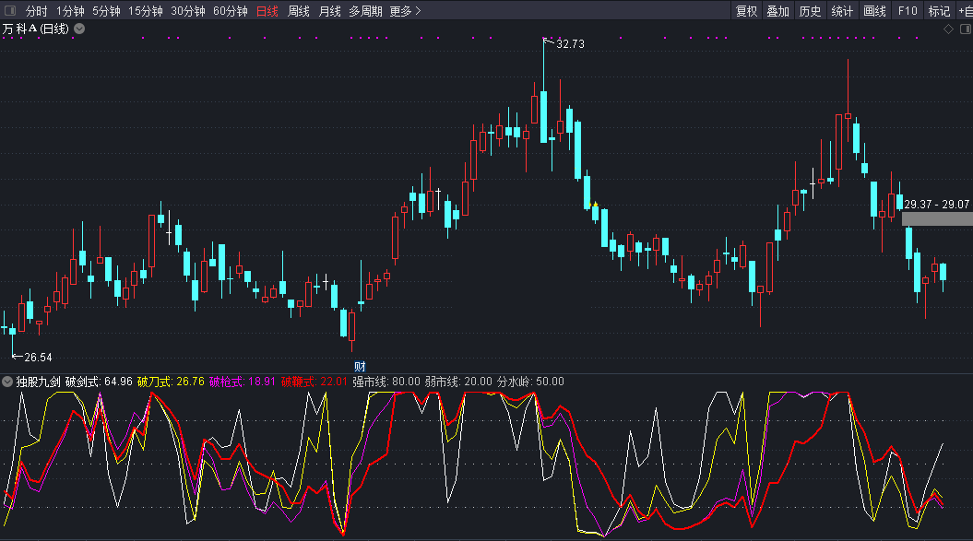Activate the 画线 drawing tool button
The image size is (973, 541).
point(874,11)
